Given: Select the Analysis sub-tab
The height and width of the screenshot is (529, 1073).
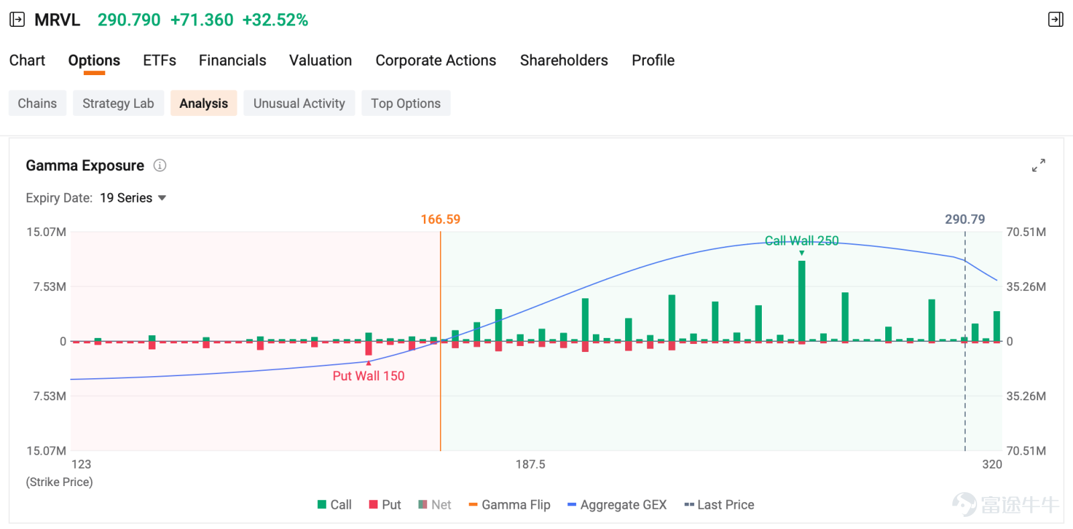Looking at the screenshot, I should click(204, 103).
